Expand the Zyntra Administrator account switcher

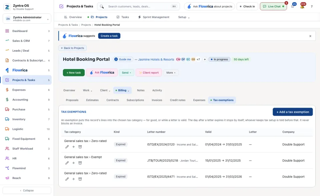(27, 19)
